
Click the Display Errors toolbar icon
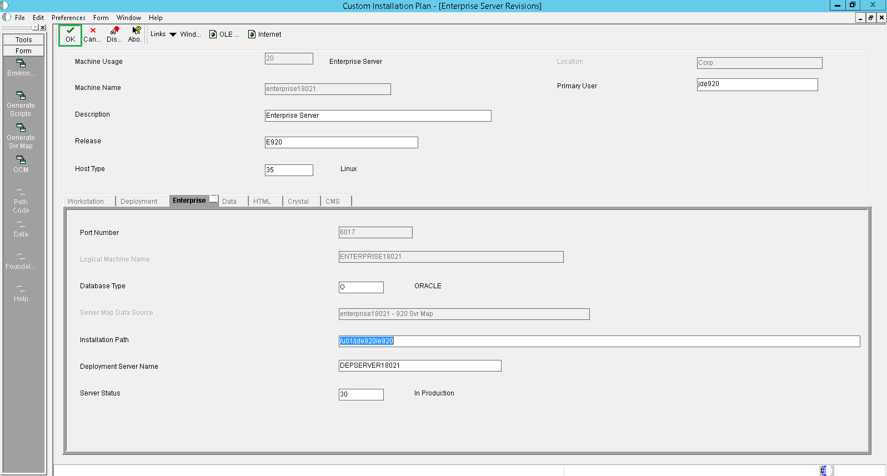[114, 34]
